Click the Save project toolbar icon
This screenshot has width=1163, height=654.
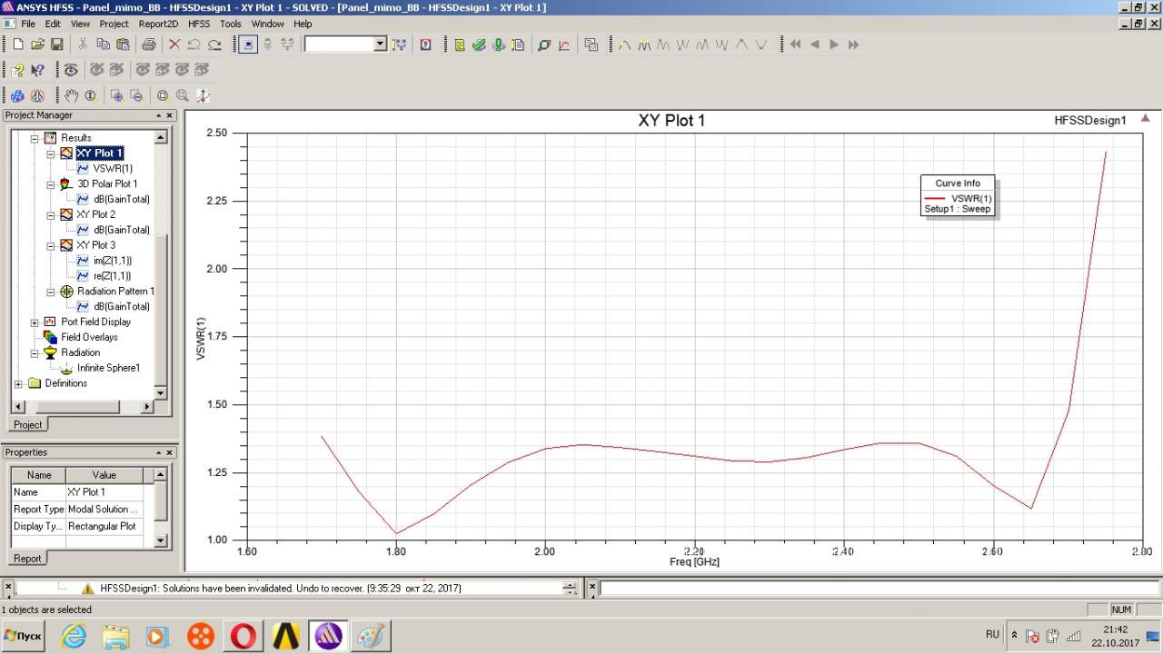(56, 45)
